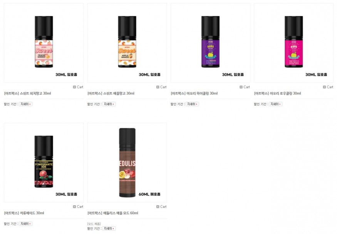Image resolution: width=337 pixels, height=234 pixels.
Task: Open 자세히 details under 석류에이드 30ml
Action: 25,224
